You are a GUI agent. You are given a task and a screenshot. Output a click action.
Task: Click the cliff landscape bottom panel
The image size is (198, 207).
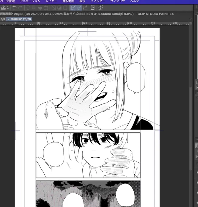(x=88, y=194)
